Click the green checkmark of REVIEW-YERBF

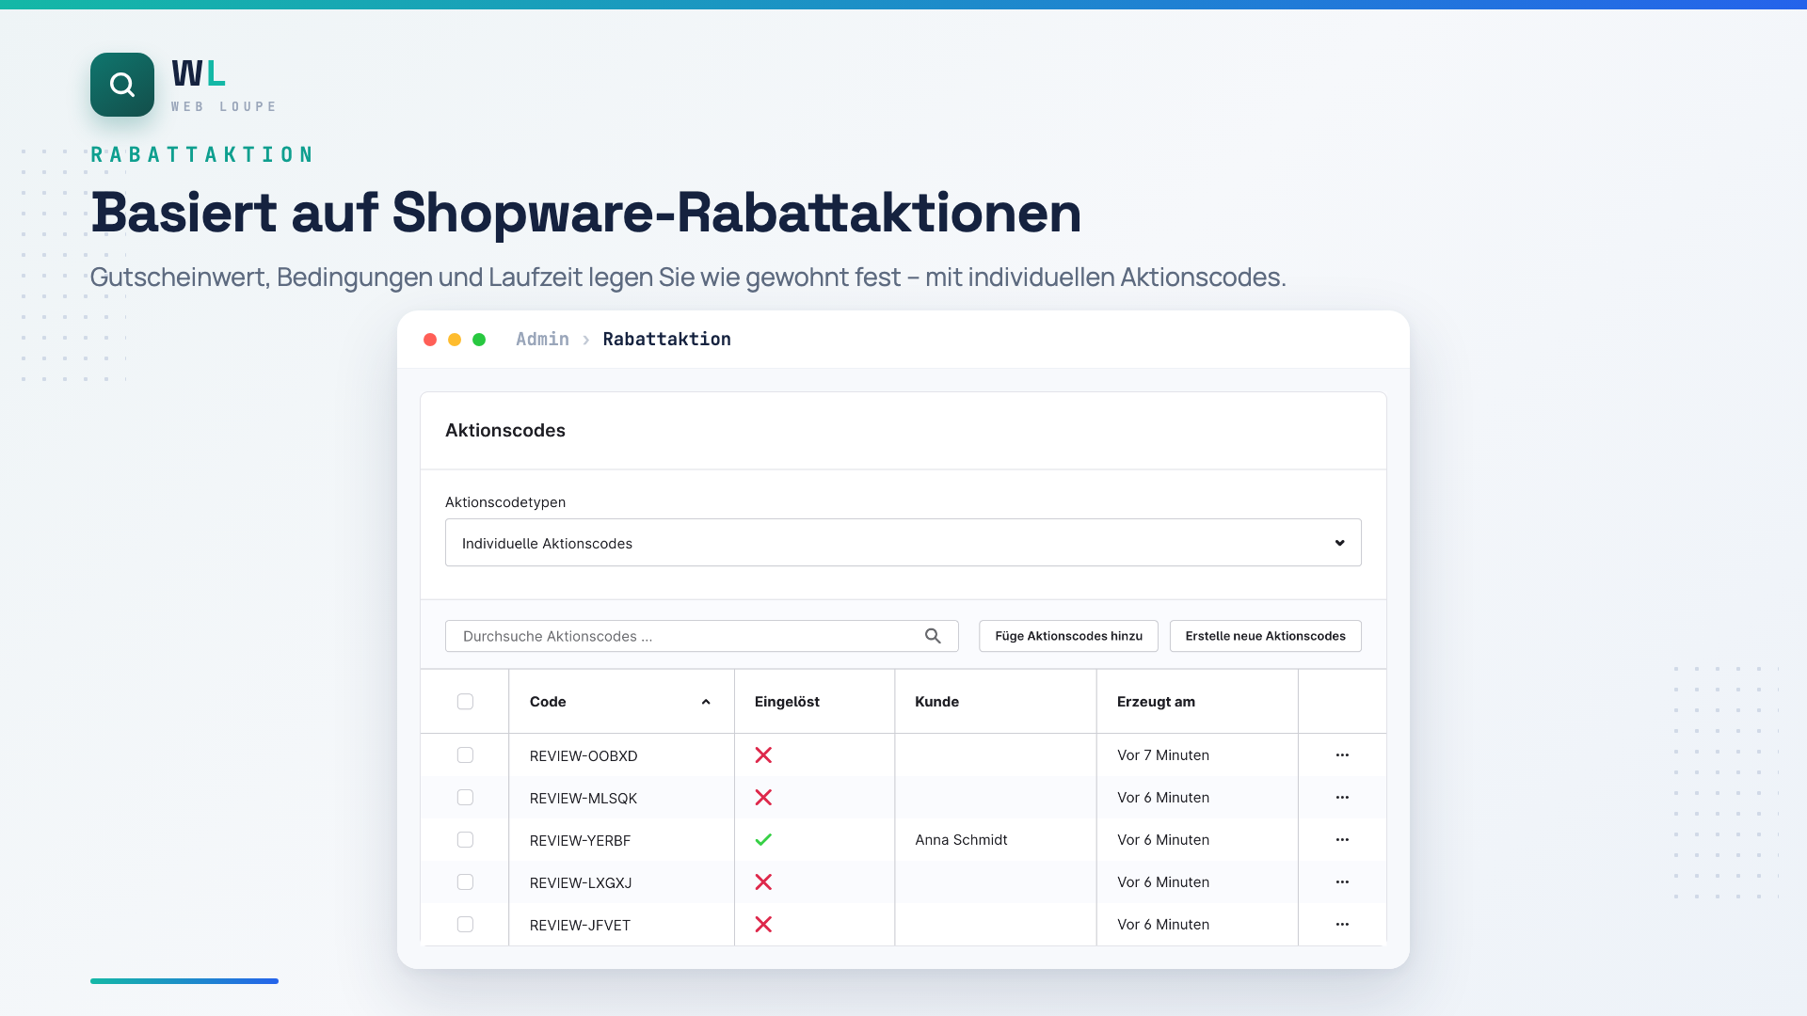[x=763, y=840]
